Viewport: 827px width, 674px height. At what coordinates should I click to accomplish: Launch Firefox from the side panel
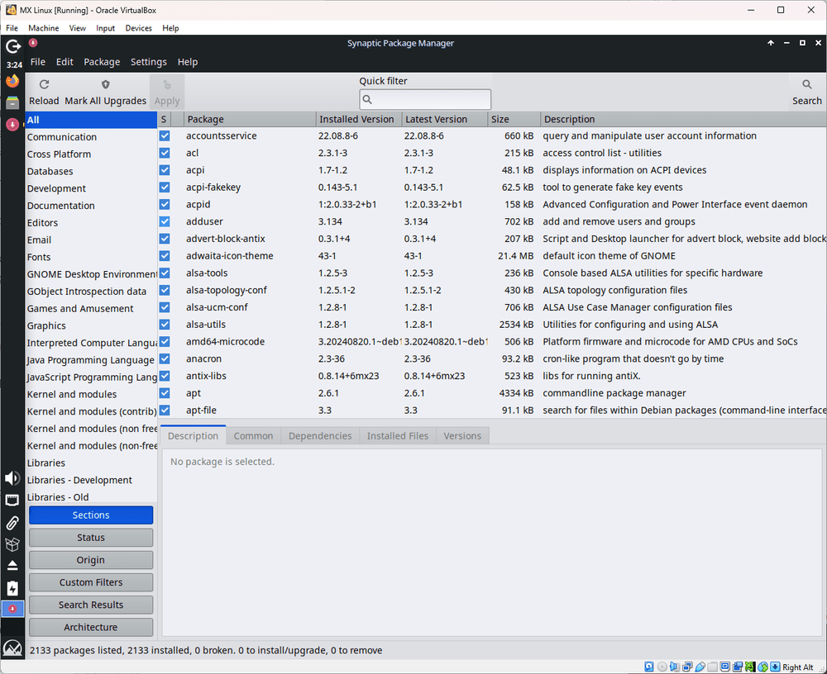(12, 81)
